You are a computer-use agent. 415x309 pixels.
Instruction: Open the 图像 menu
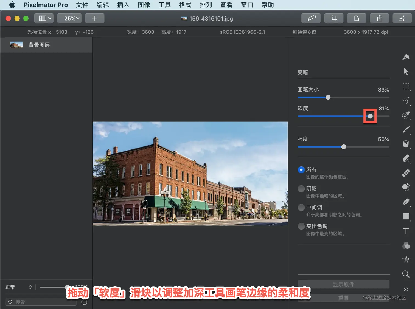pyautogui.click(x=144, y=5)
